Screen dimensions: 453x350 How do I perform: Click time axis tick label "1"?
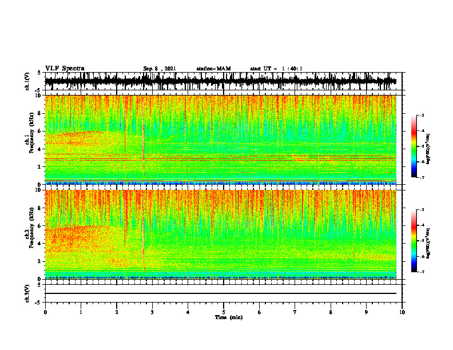coord(81,312)
